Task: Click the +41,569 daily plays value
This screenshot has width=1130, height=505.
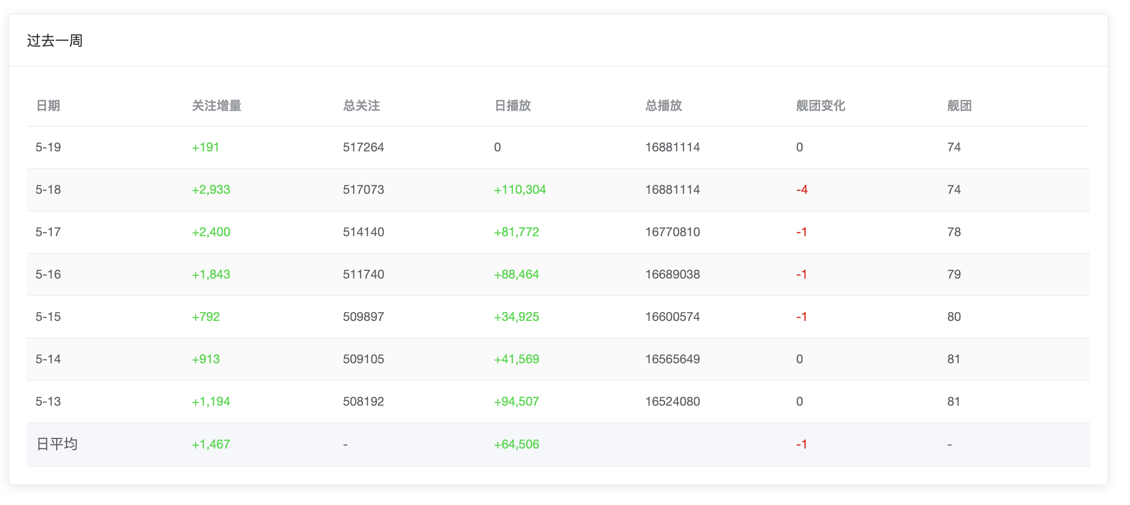Action: coord(516,359)
